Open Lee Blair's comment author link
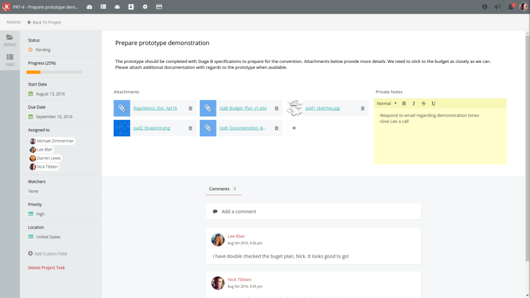The image size is (530, 298). [236, 236]
